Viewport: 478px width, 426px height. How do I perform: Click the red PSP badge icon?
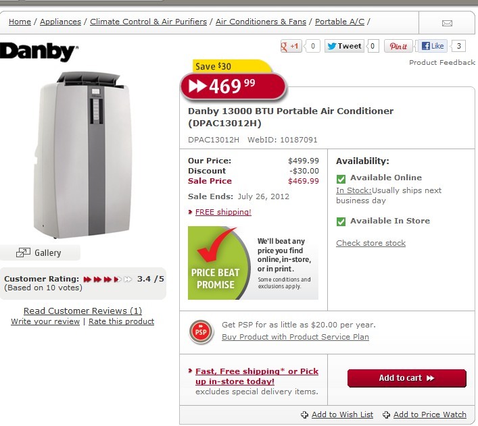pyautogui.click(x=201, y=331)
